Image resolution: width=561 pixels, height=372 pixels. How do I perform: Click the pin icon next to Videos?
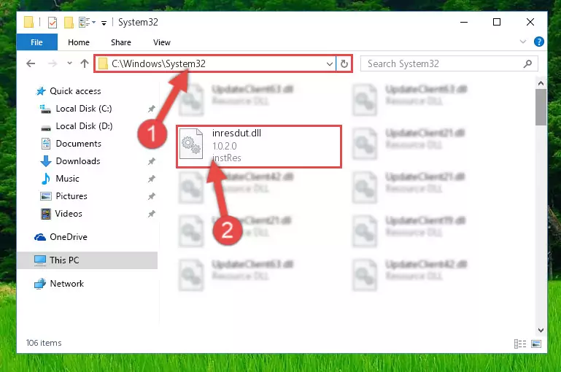tap(152, 214)
